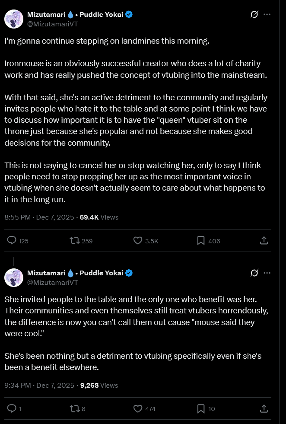Open profile avatar on the second tweet
Viewport: 286px width, 424px height.
(x=14, y=277)
